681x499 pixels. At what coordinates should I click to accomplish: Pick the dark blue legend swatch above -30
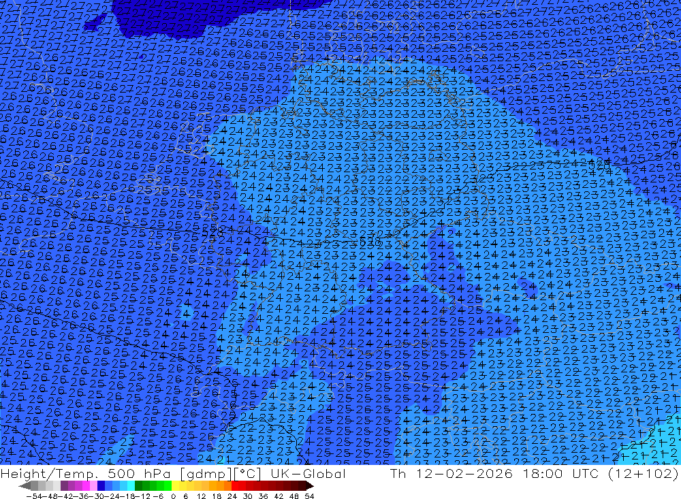pyautogui.click(x=101, y=485)
